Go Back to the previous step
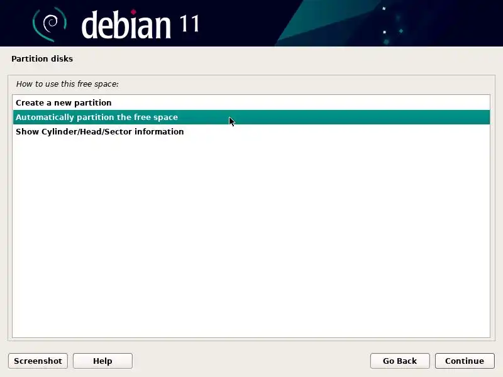Image resolution: width=503 pixels, height=377 pixels. (400, 361)
